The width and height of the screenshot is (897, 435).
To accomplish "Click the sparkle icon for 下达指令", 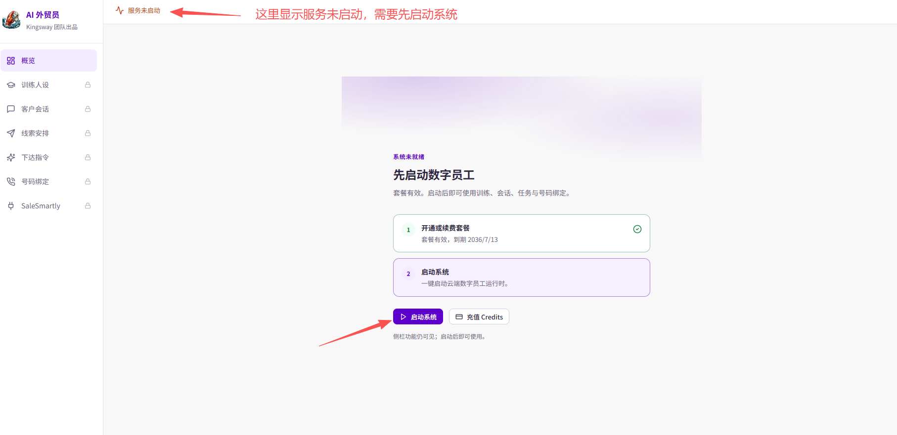I will click(x=11, y=158).
